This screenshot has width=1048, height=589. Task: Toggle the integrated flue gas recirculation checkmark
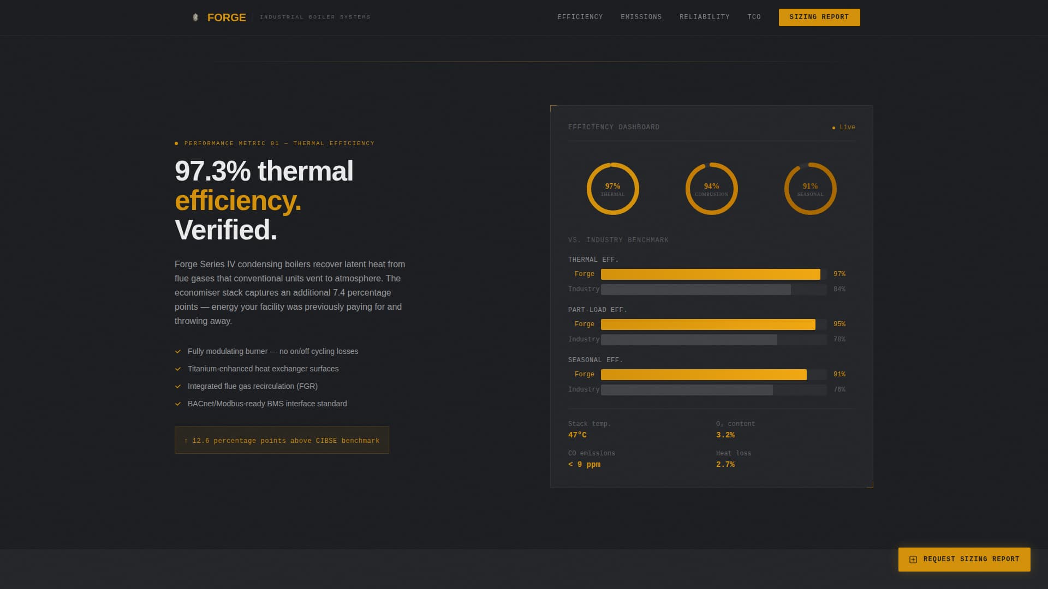coord(178,387)
